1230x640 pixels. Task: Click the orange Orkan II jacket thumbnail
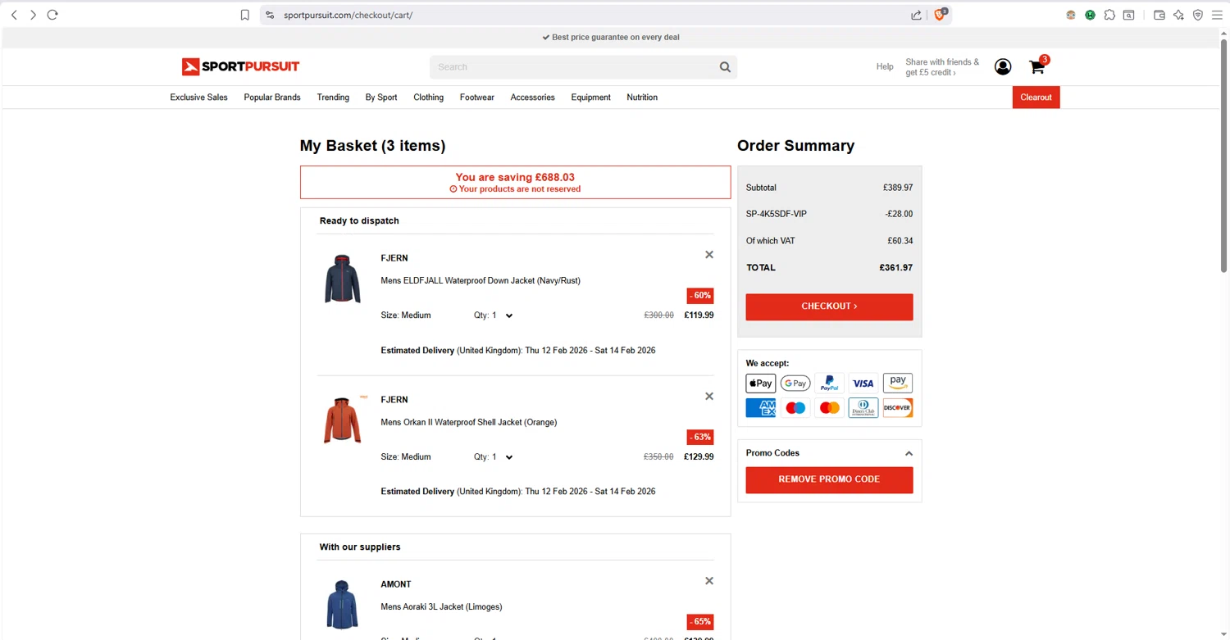(x=342, y=420)
